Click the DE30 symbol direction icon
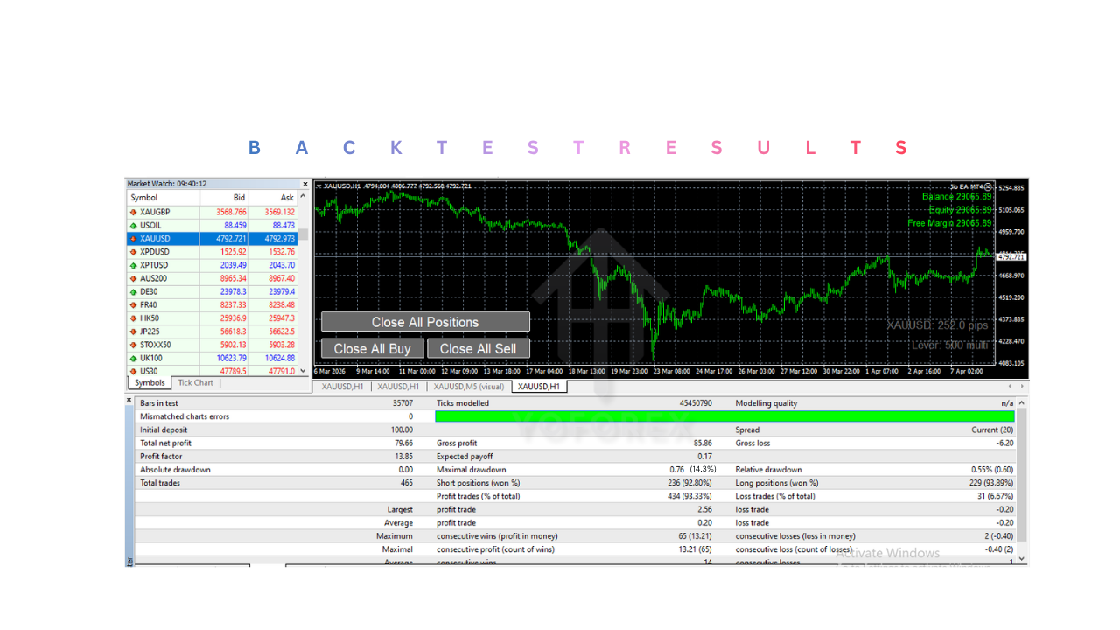Image resolution: width=1120 pixels, height=630 pixels. pos(134,291)
